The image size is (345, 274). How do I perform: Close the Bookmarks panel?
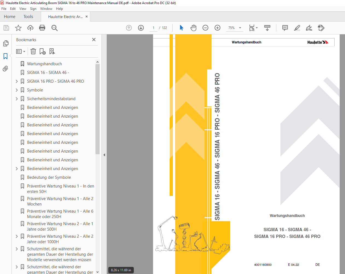94,40
